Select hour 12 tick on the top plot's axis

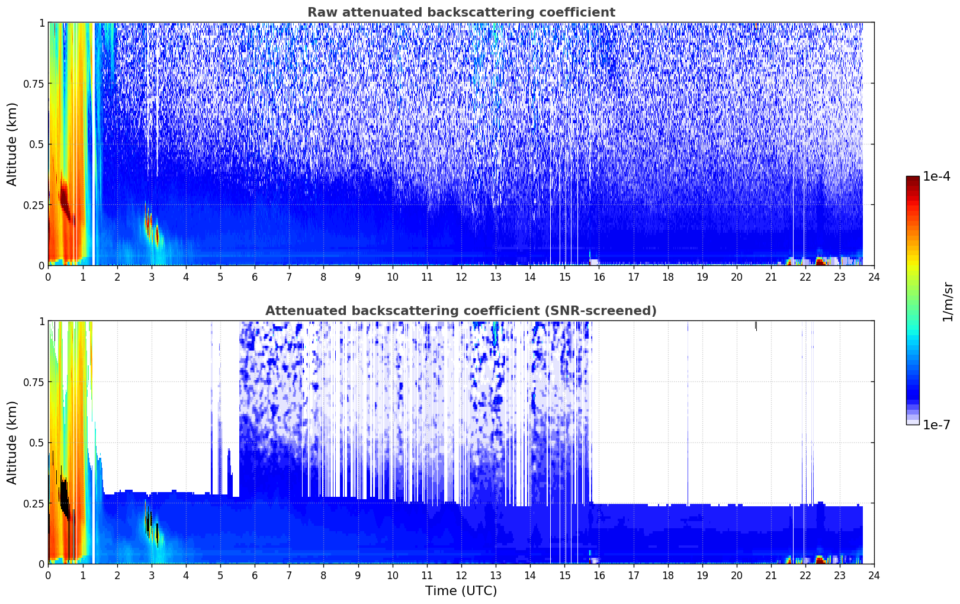click(461, 277)
